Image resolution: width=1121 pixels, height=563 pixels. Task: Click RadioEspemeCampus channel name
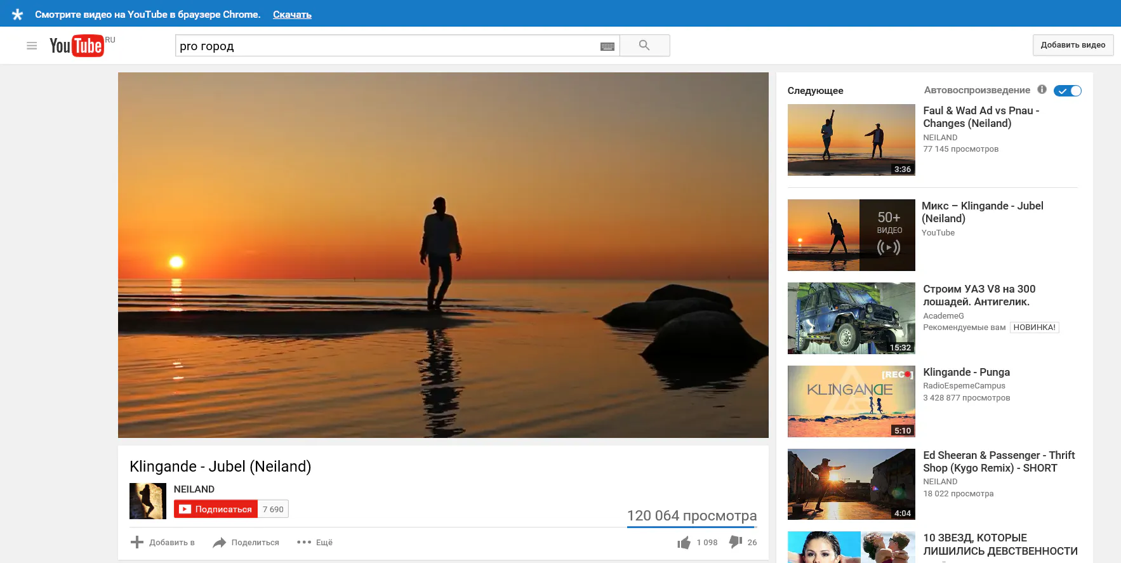click(964, 386)
